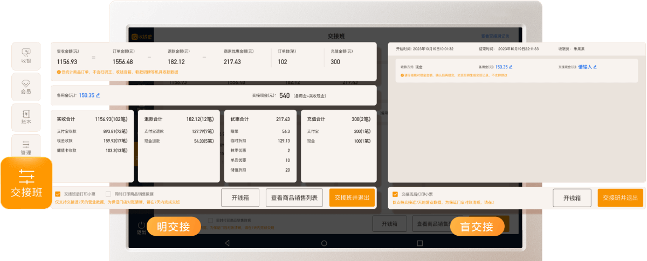
Task: Switch to the 盲交接 mode label
Action: tap(477, 227)
